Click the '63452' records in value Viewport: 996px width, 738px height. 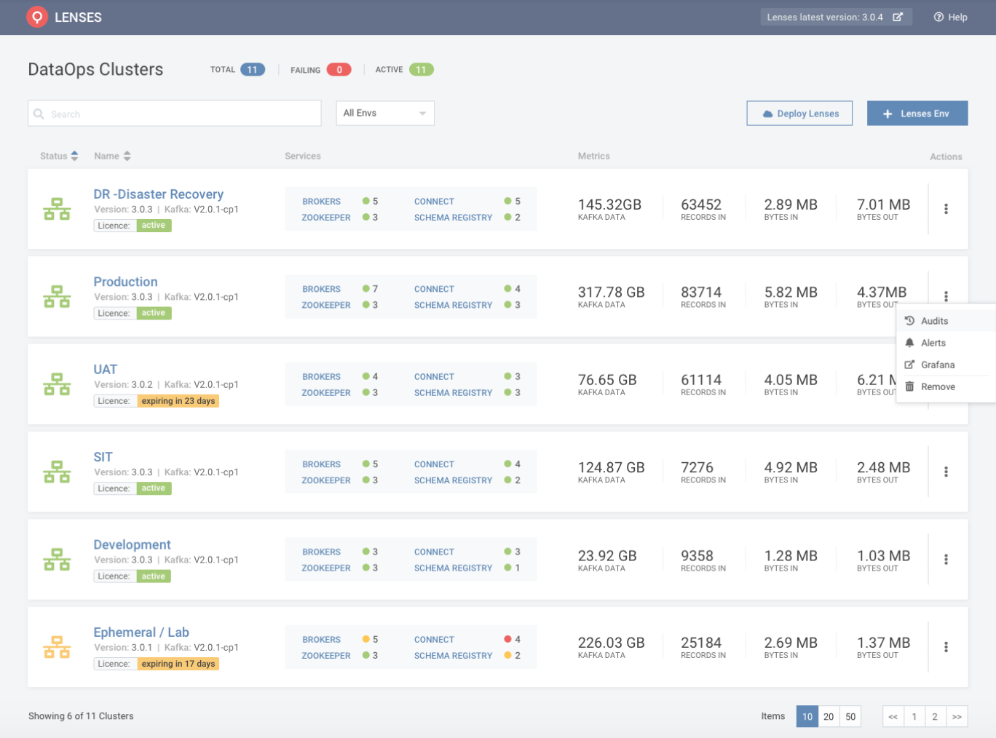coord(701,205)
